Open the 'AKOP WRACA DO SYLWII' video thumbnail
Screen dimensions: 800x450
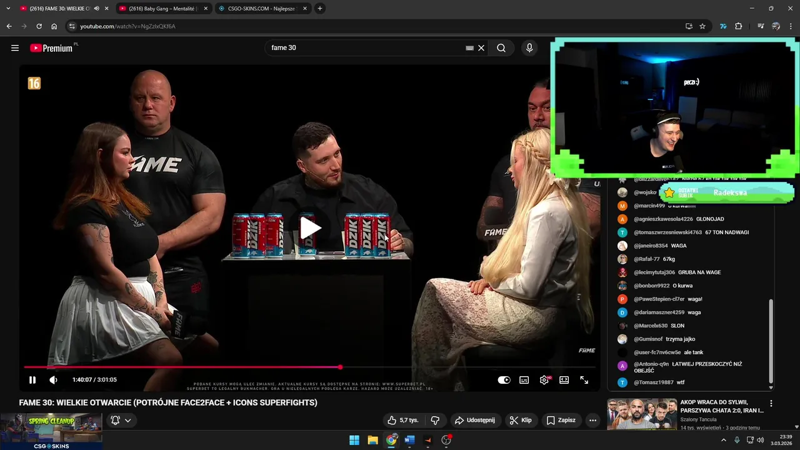pos(642,414)
